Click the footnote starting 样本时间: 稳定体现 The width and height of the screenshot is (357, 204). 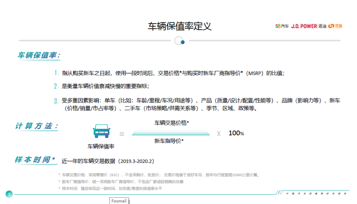tap(112, 188)
